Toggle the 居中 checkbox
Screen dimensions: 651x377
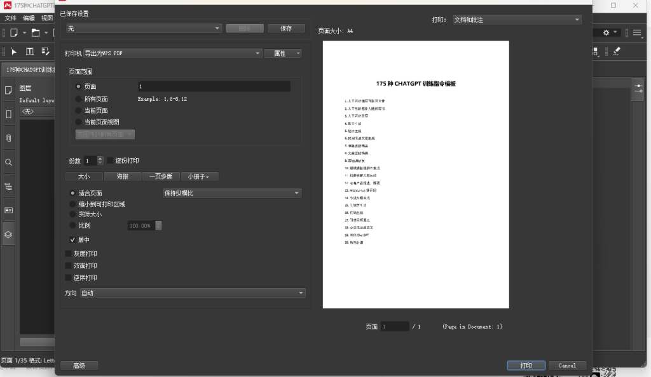click(72, 240)
